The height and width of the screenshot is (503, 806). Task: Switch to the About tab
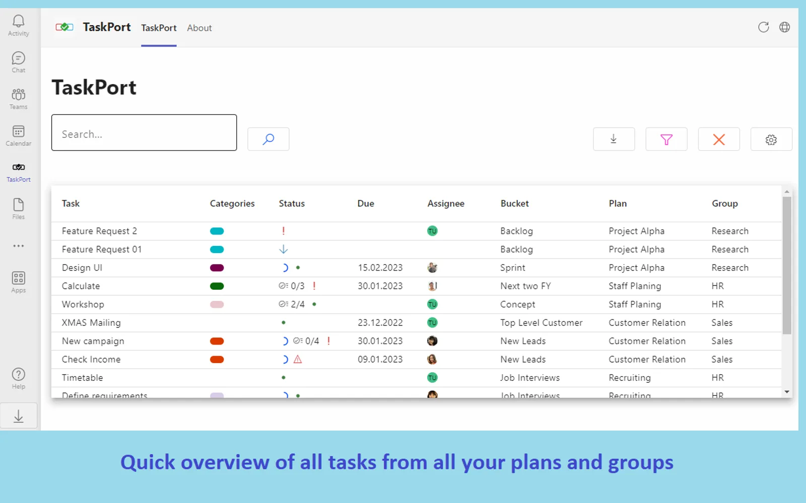pos(199,28)
